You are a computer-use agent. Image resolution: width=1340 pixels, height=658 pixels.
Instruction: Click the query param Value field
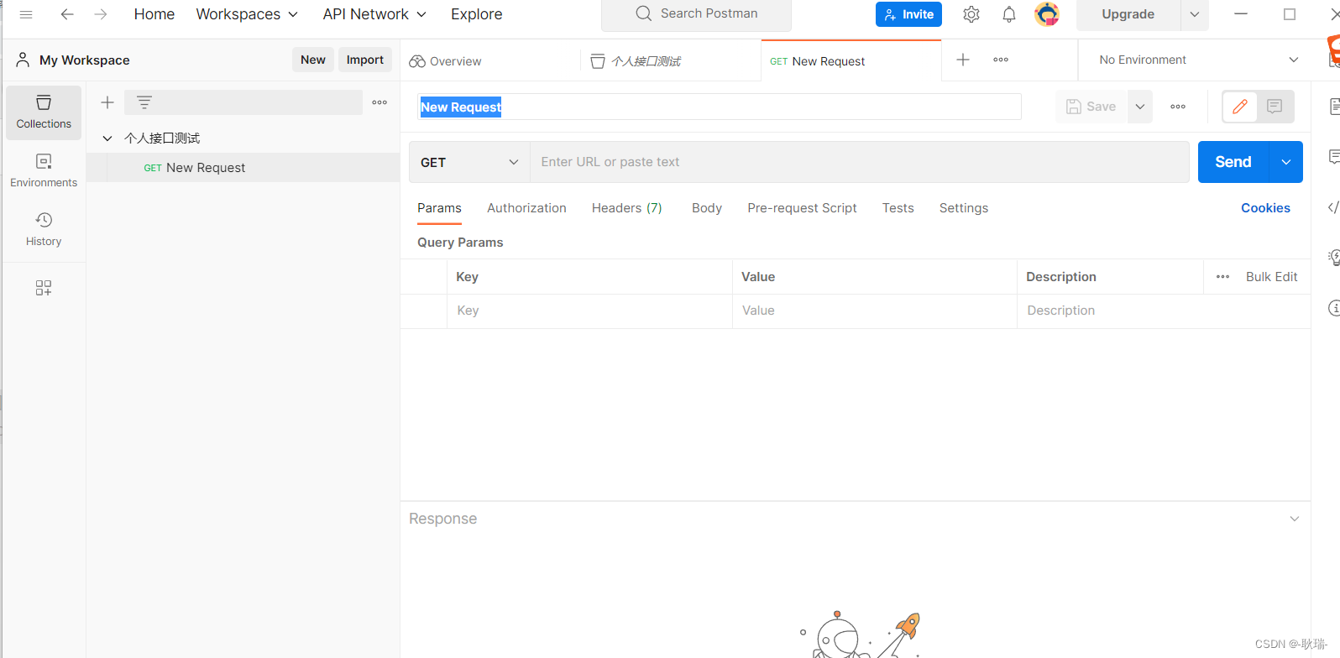pos(875,311)
